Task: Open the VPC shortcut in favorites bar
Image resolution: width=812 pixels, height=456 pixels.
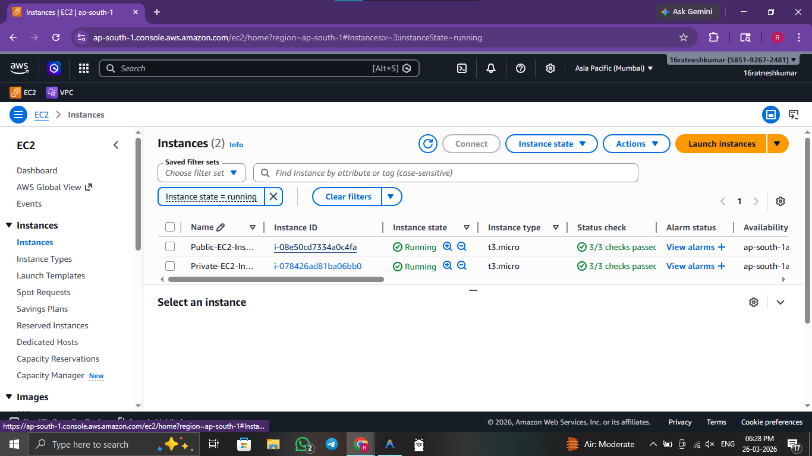Action: coord(59,93)
